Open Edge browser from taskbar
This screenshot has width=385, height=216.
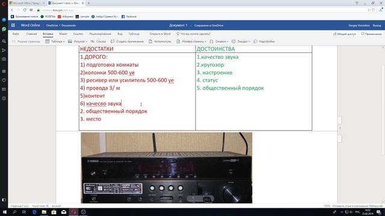(34, 212)
